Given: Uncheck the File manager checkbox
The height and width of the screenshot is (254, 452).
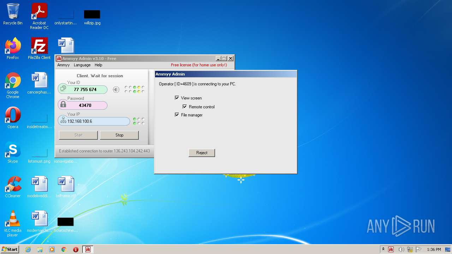Looking at the screenshot, I should [177, 115].
